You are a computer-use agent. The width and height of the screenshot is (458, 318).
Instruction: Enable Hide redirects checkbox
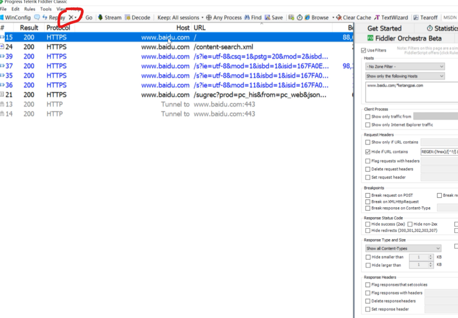pyautogui.click(x=368, y=231)
